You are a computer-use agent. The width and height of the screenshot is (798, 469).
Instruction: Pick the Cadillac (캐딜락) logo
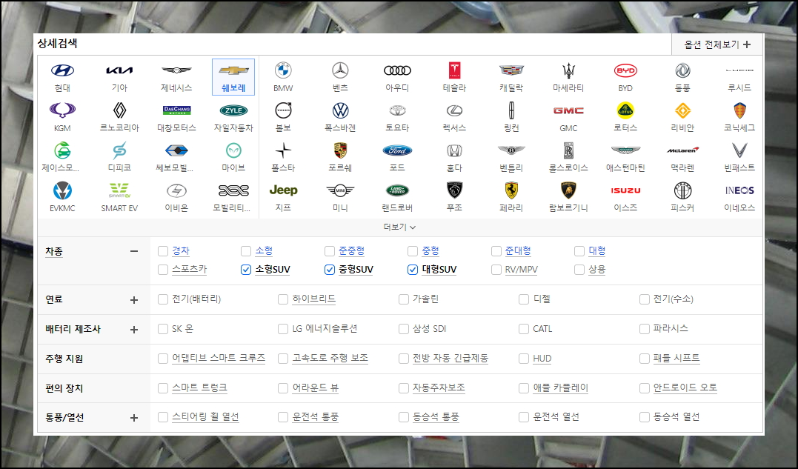511,70
